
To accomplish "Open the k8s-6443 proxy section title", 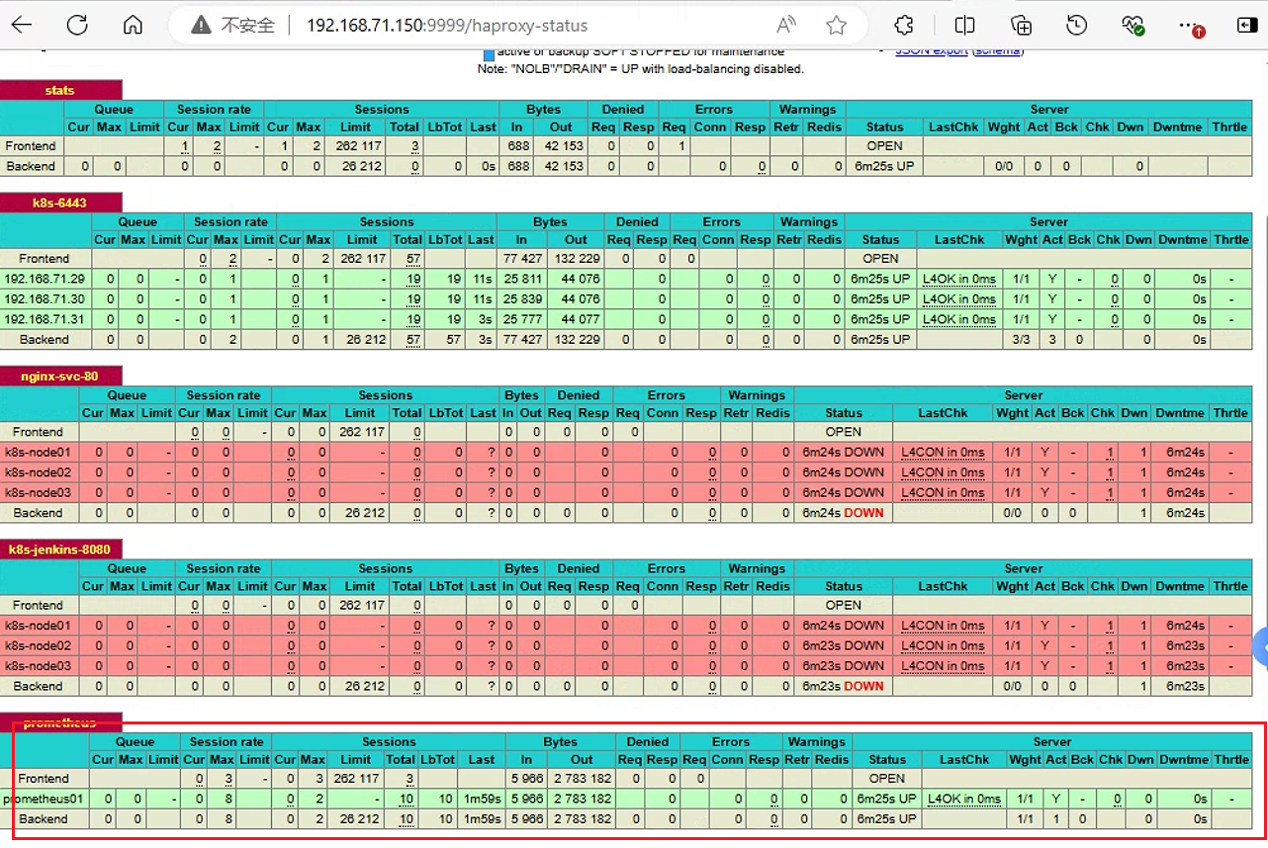I will coord(60,203).
